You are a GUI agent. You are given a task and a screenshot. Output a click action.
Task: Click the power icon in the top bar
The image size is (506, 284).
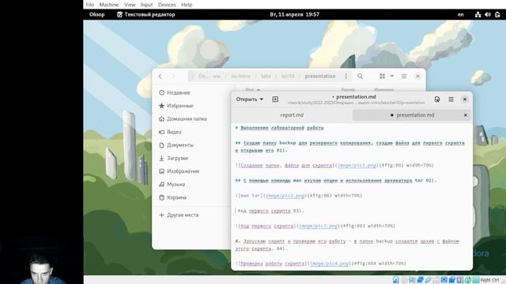497,14
